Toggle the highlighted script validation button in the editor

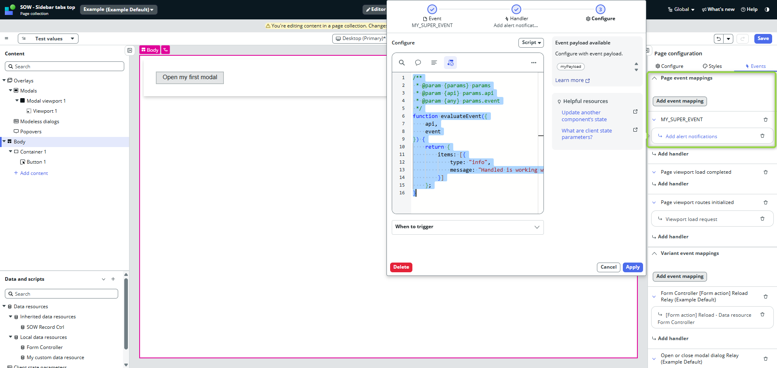pyautogui.click(x=450, y=63)
